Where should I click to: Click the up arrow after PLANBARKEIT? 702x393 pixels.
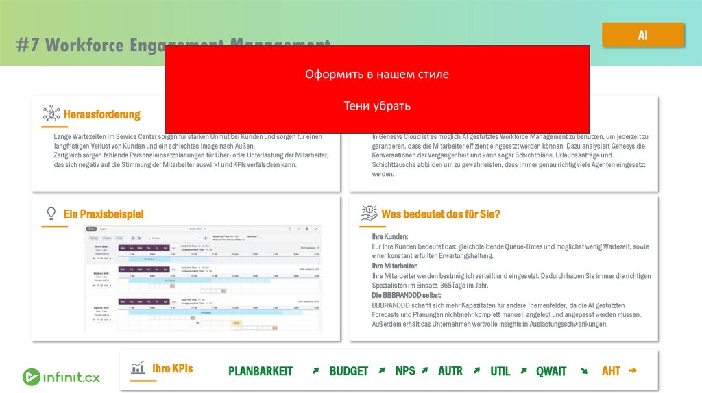[315, 370]
